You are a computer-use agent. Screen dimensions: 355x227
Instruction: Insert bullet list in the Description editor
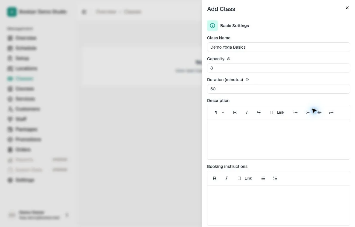tap(296, 112)
